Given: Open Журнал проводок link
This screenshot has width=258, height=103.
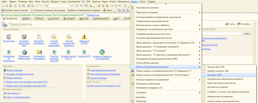Looking at the screenshot, I should 14,78.
